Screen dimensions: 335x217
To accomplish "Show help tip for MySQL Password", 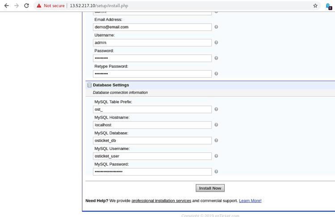I will pyautogui.click(x=216, y=171).
